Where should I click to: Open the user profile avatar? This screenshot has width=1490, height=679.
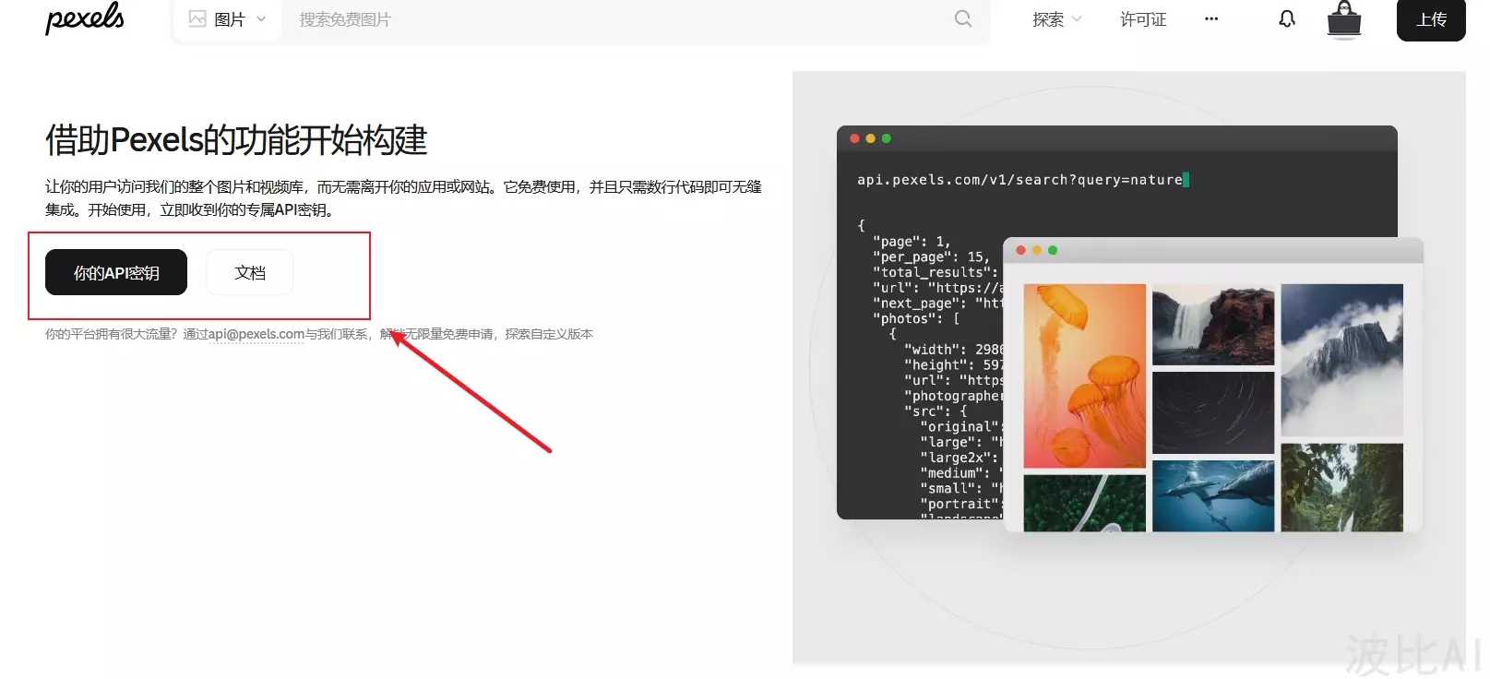pos(1344,19)
